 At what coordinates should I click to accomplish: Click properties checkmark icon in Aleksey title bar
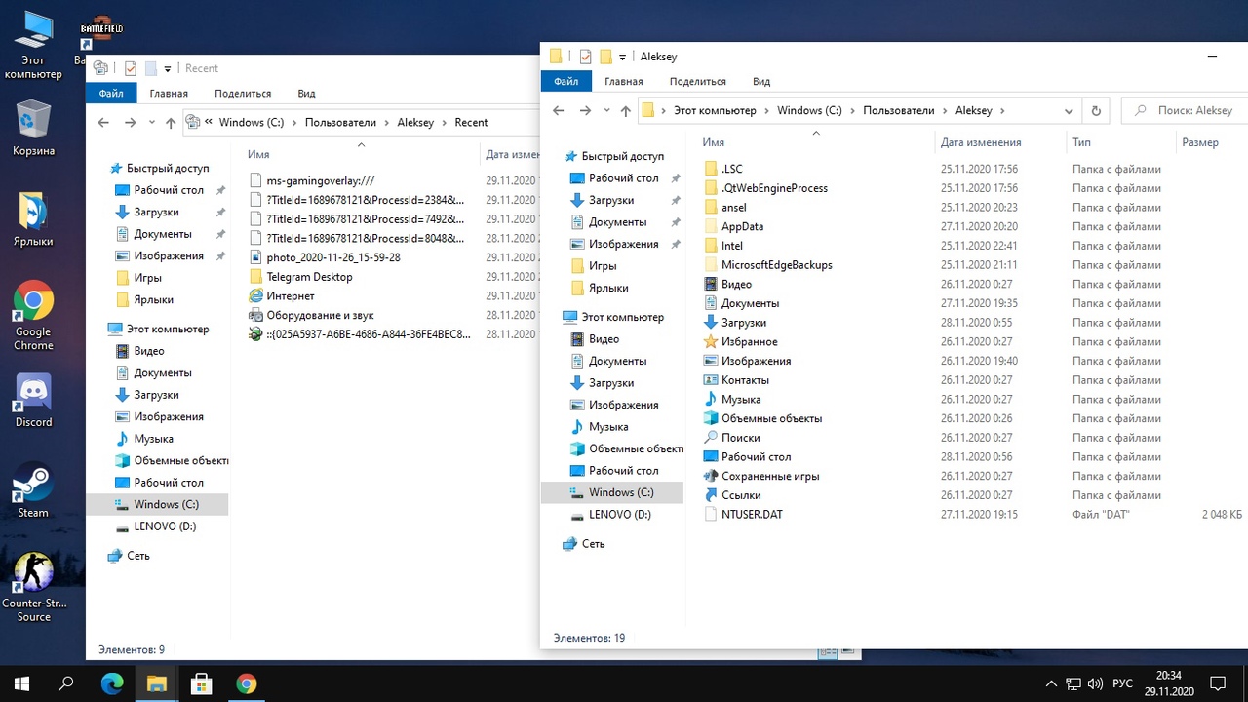pyautogui.click(x=585, y=57)
